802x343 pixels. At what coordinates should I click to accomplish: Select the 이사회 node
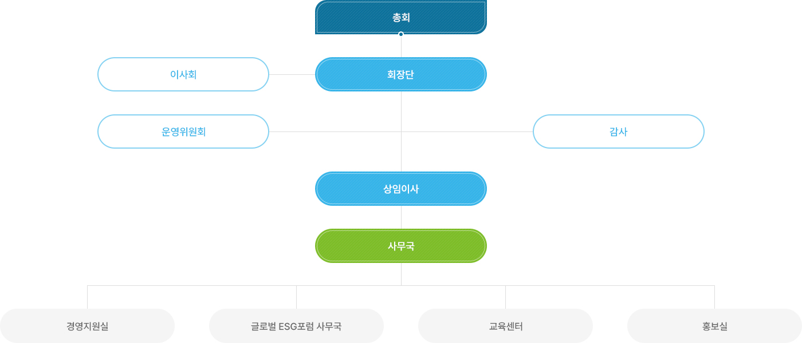click(183, 74)
